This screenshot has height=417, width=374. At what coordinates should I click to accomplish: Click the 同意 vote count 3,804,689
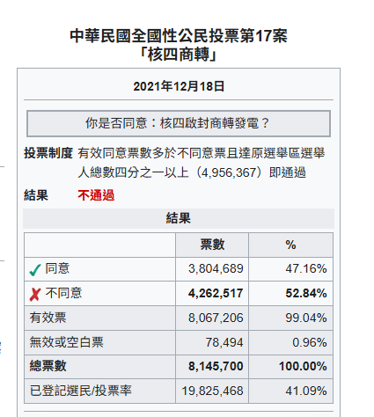[216, 268]
